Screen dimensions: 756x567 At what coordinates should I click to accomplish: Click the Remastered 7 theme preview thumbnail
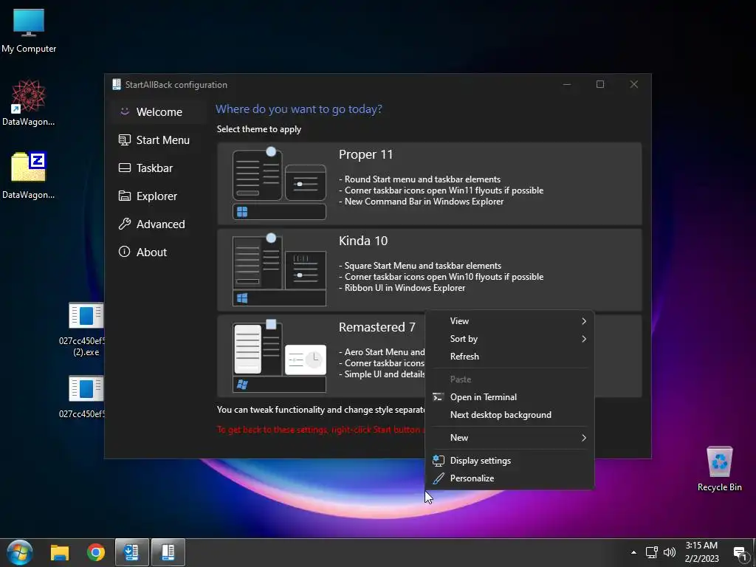click(279, 357)
